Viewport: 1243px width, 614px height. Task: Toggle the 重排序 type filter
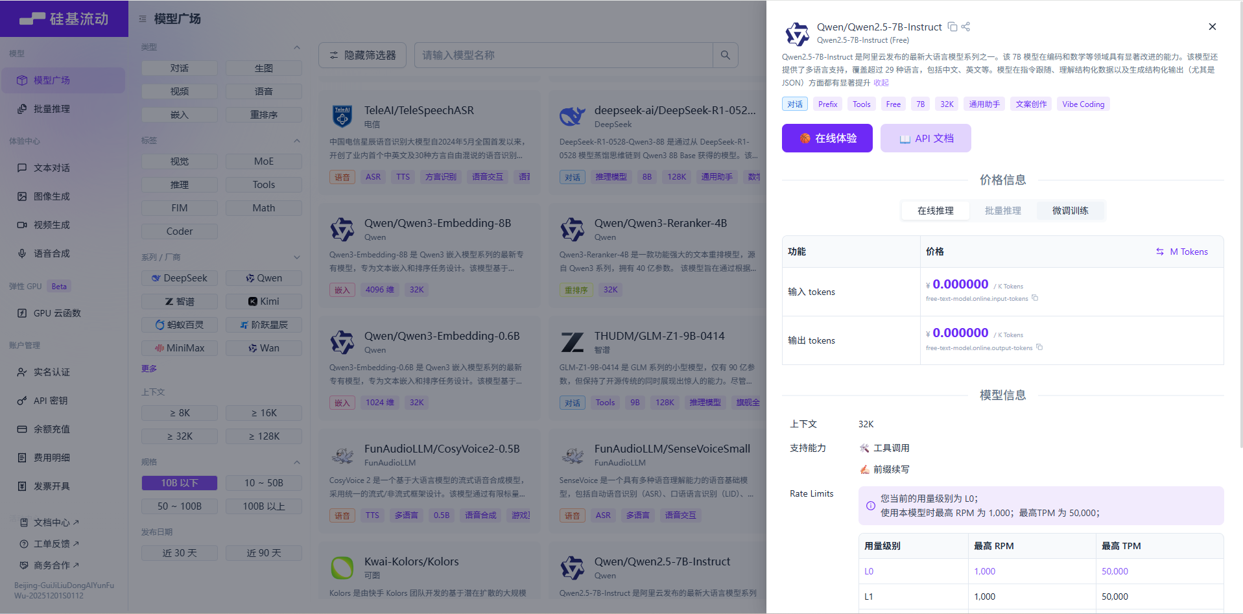click(x=264, y=115)
